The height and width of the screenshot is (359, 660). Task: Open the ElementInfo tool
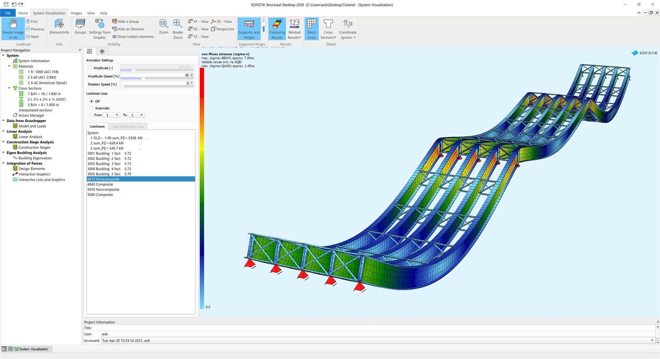59,27
